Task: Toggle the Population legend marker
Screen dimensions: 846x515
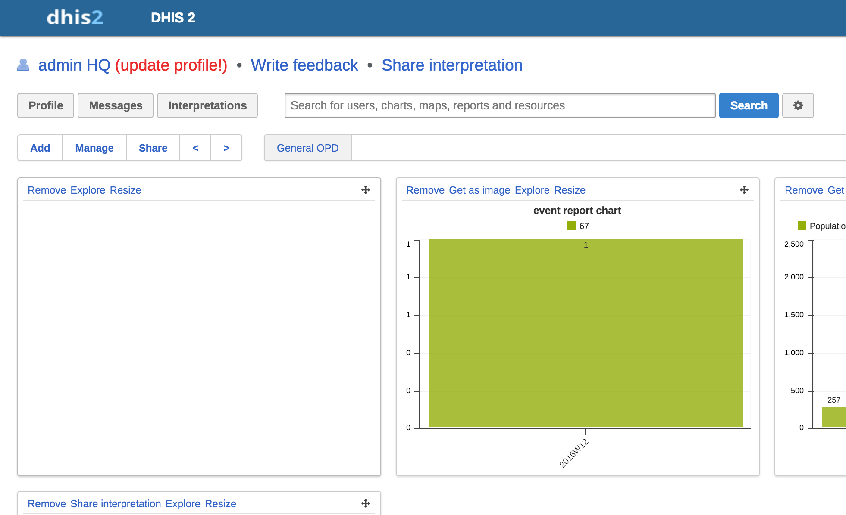Action: pyautogui.click(x=802, y=226)
